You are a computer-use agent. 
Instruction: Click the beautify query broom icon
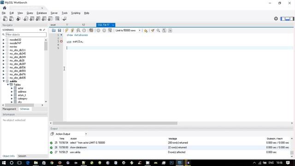(x=153, y=30)
